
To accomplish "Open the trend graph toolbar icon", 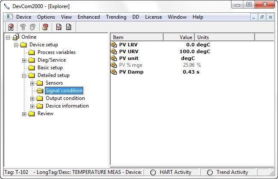I will coord(59,27).
